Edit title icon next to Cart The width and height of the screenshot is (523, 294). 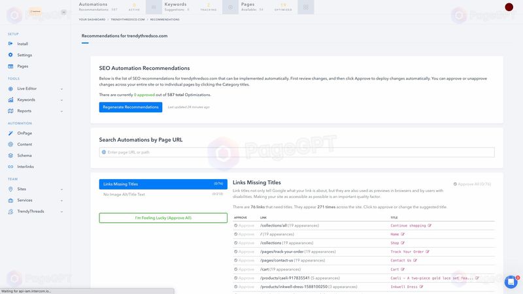[403, 269]
